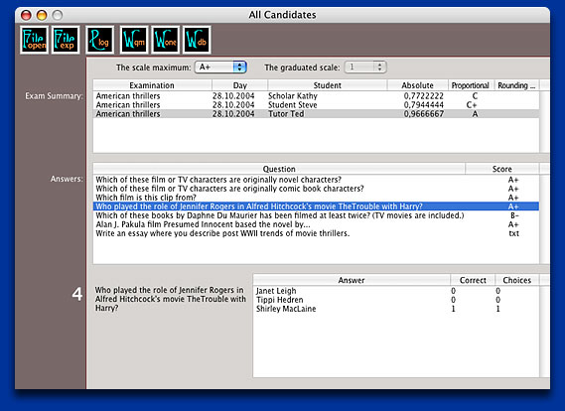Open the scale maximum A+ dropdown
This screenshot has width=565, height=411.
[220, 67]
